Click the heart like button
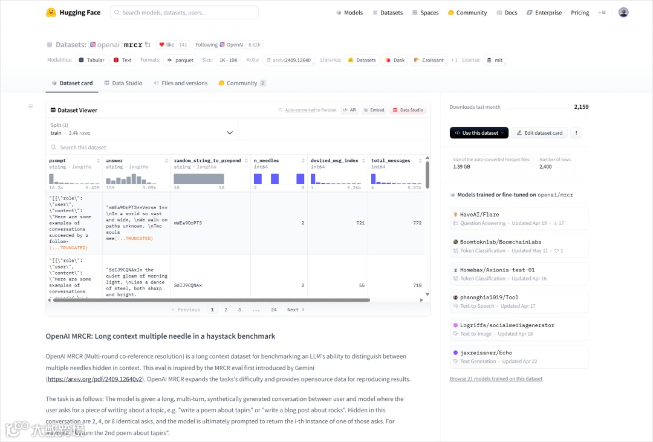Viewport: 653px width, 442px height. 166,45
